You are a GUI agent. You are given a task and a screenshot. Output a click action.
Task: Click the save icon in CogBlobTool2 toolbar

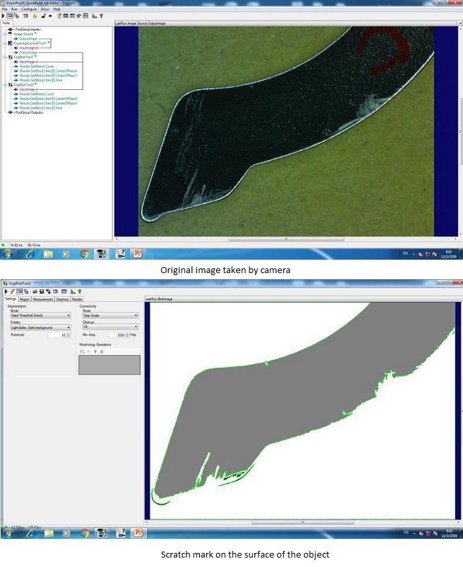point(41,292)
